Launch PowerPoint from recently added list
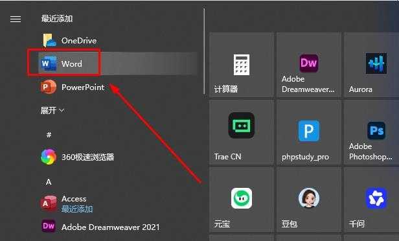 pyautogui.click(x=118, y=87)
